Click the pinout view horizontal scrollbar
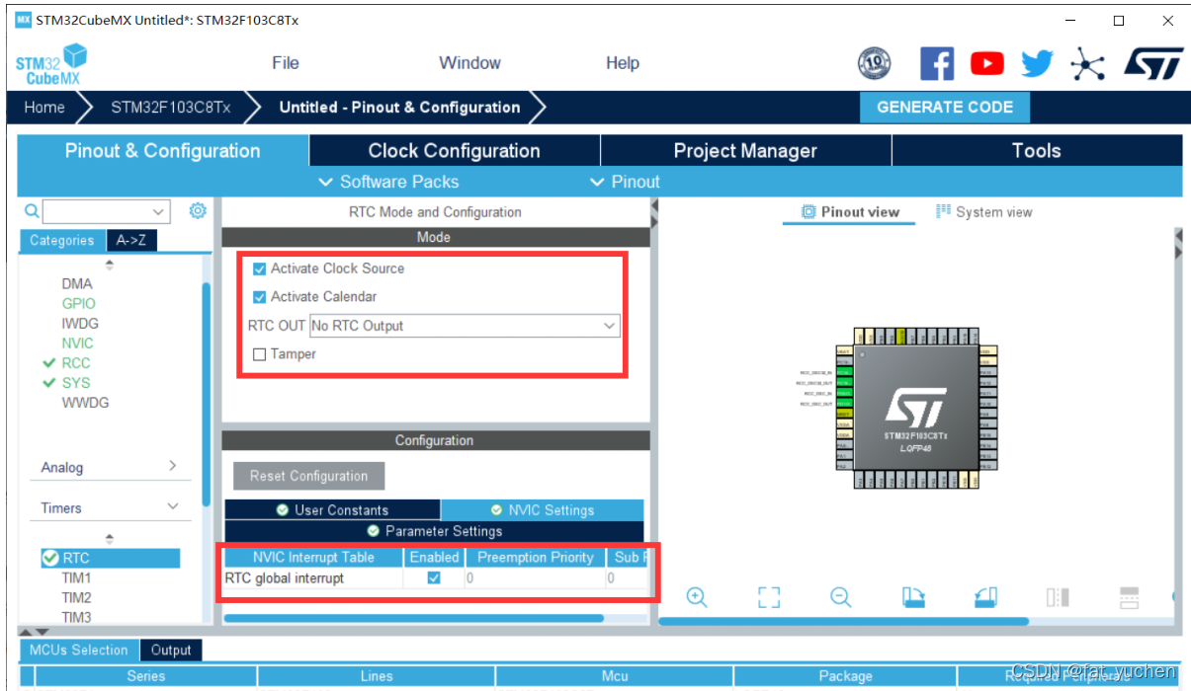Screen dimensions: 1191x691 click(844, 621)
